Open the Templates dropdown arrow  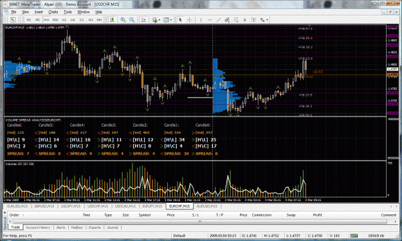(x=170, y=20)
